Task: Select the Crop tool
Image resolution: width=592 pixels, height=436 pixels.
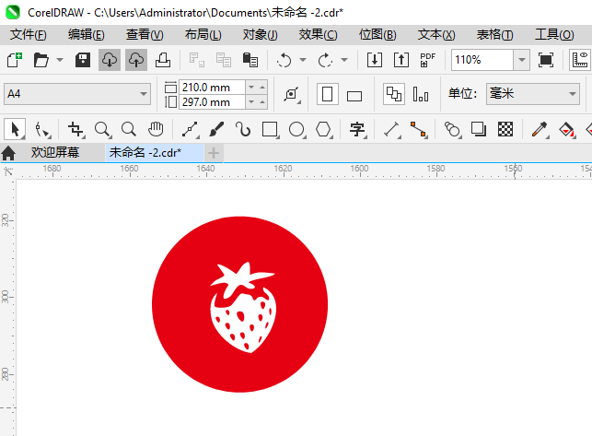Action: (x=75, y=129)
